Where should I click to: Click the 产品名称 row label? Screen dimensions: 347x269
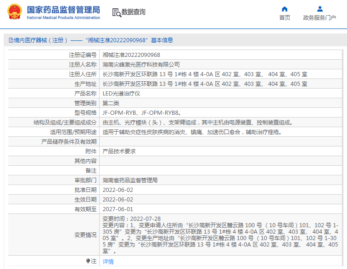[85, 94]
